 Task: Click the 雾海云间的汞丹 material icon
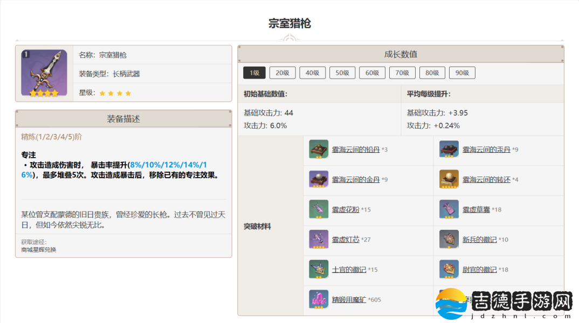click(449, 149)
